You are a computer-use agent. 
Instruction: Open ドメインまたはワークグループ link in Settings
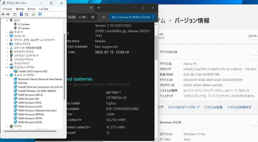[x=183, y=107]
